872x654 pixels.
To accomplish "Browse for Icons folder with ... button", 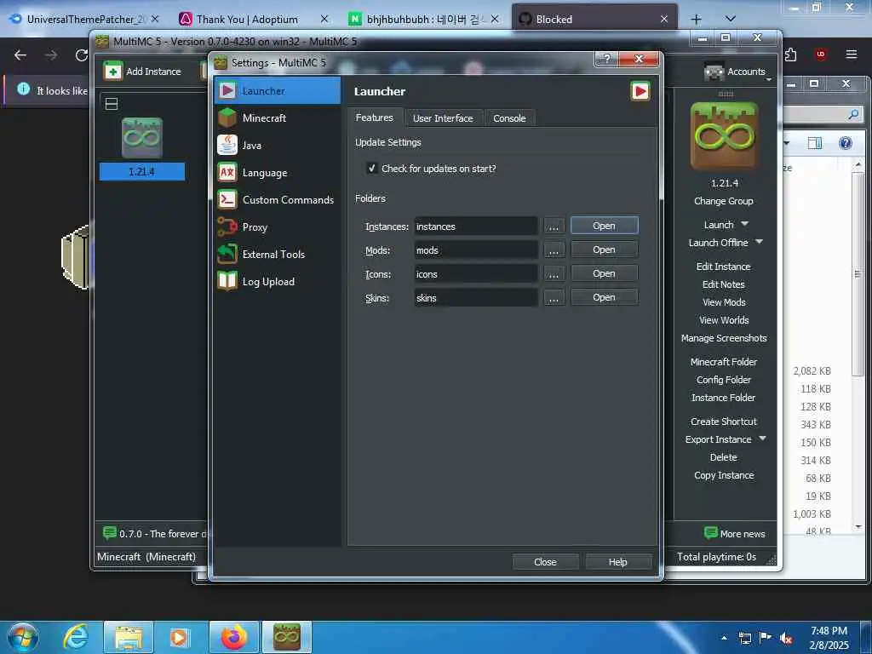I will point(554,274).
